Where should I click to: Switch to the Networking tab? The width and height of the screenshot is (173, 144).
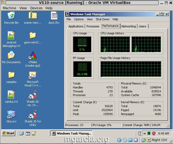(x=129, y=26)
